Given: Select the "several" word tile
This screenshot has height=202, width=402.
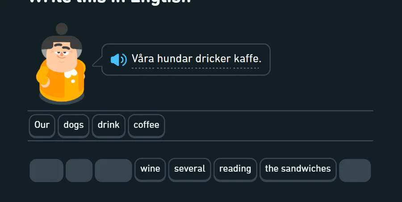Looking at the screenshot, I should (x=190, y=170).
